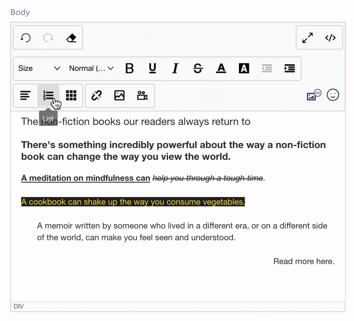Open the HTML code view

click(330, 38)
